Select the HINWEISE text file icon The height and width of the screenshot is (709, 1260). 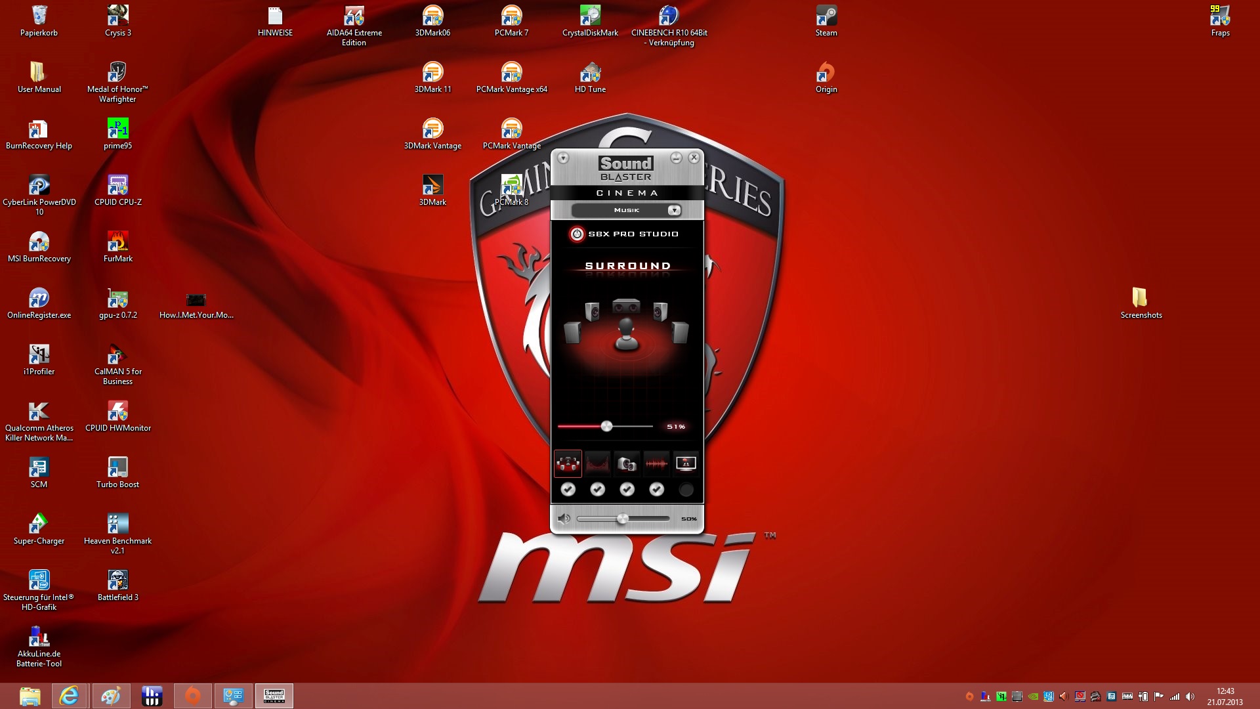(276, 21)
